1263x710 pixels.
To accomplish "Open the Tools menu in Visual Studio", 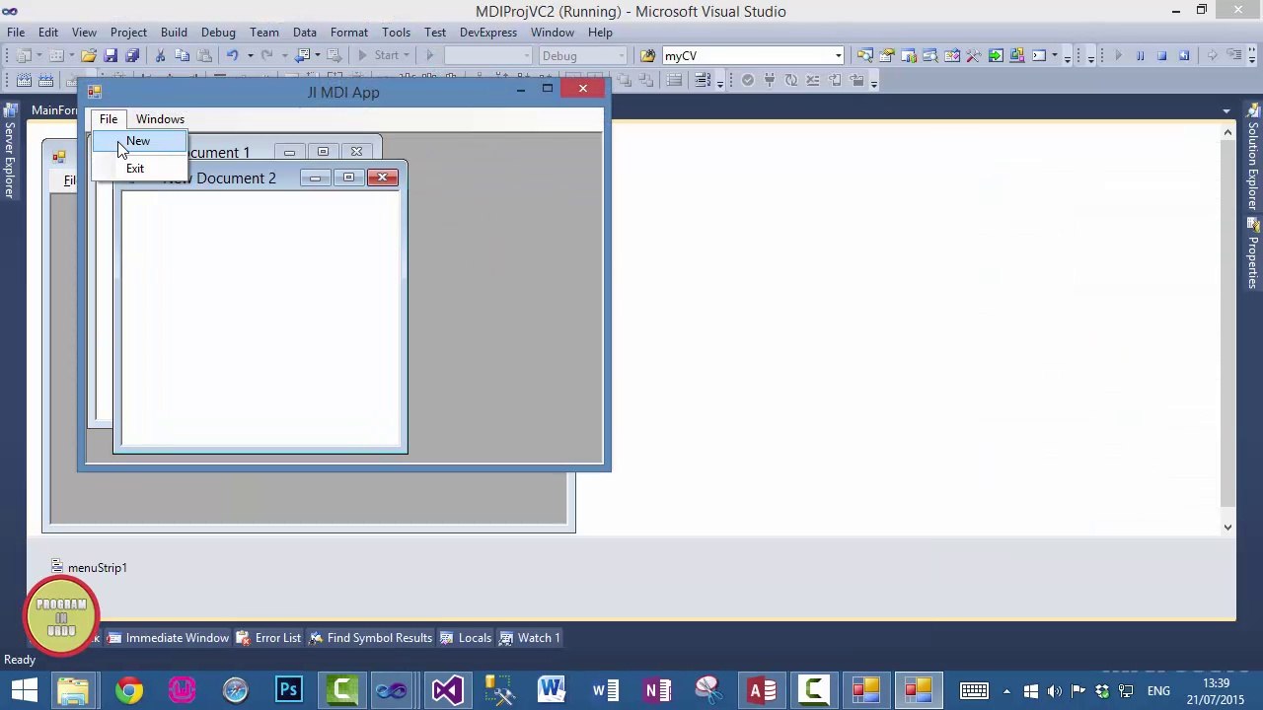I will (x=396, y=33).
